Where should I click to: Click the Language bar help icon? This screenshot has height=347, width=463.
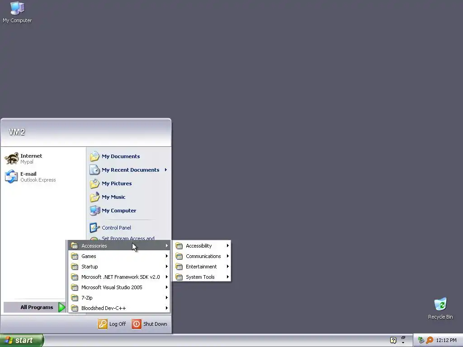click(393, 340)
